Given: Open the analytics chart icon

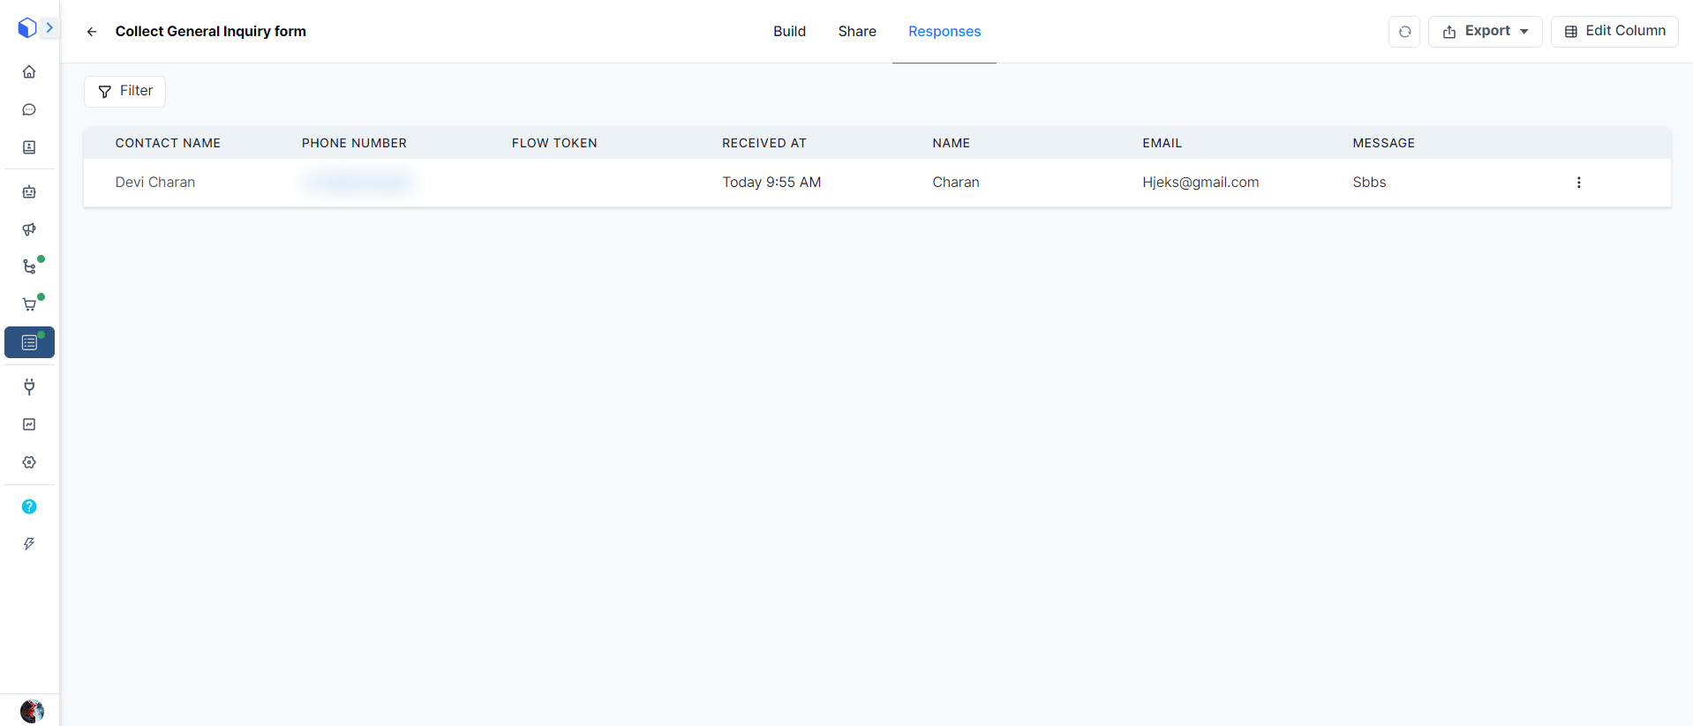Looking at the screenshot, I should (x=29, y=424).
